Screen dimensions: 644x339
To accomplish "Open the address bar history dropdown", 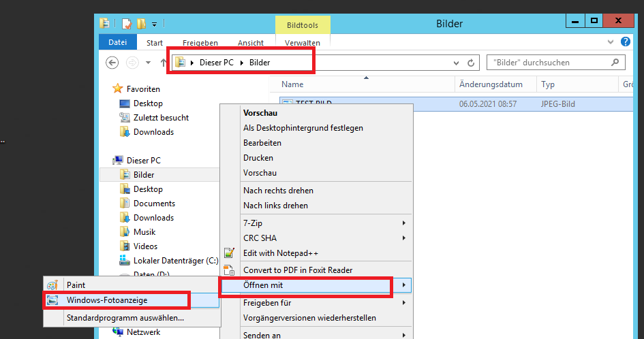I will pos(457,63).
